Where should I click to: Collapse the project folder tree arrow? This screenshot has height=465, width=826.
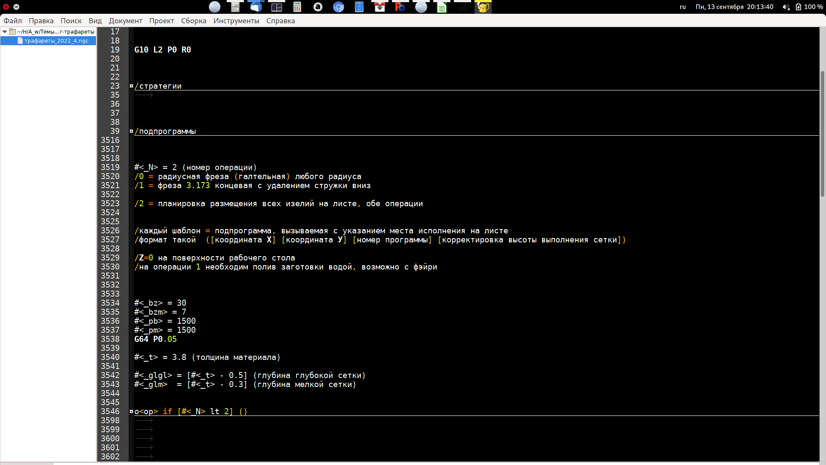[5, 31]
